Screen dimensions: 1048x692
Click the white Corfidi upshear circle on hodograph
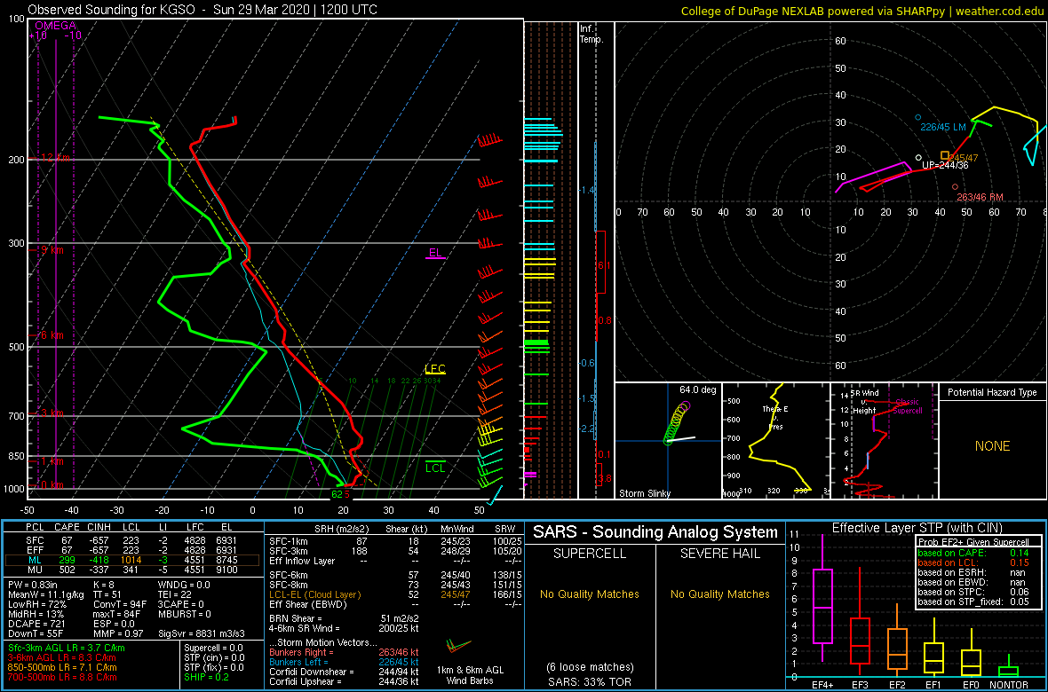click(918, 158)
